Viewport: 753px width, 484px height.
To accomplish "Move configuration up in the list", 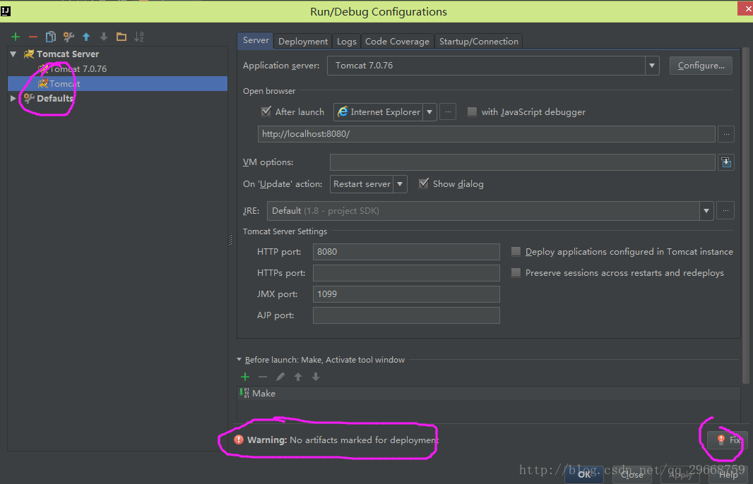I will [x=86, y=37].
